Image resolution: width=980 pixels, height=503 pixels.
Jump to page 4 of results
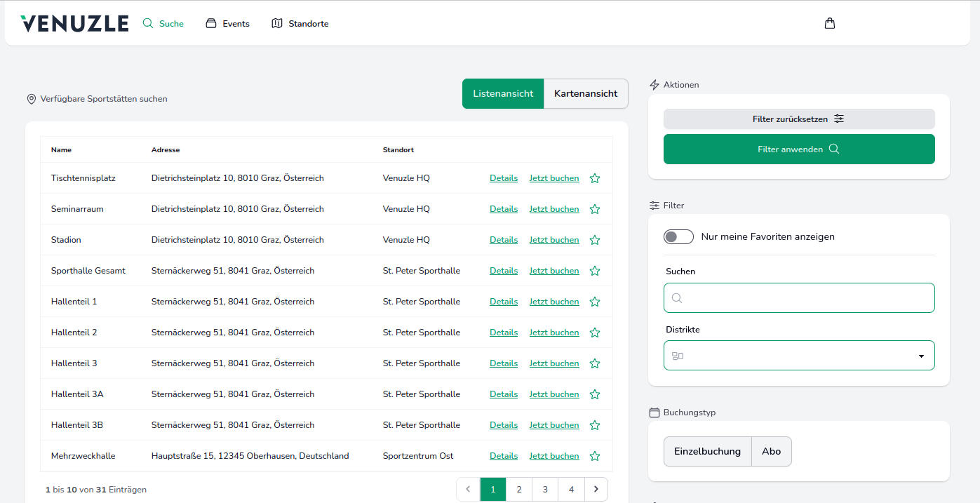tap(571, 490)
